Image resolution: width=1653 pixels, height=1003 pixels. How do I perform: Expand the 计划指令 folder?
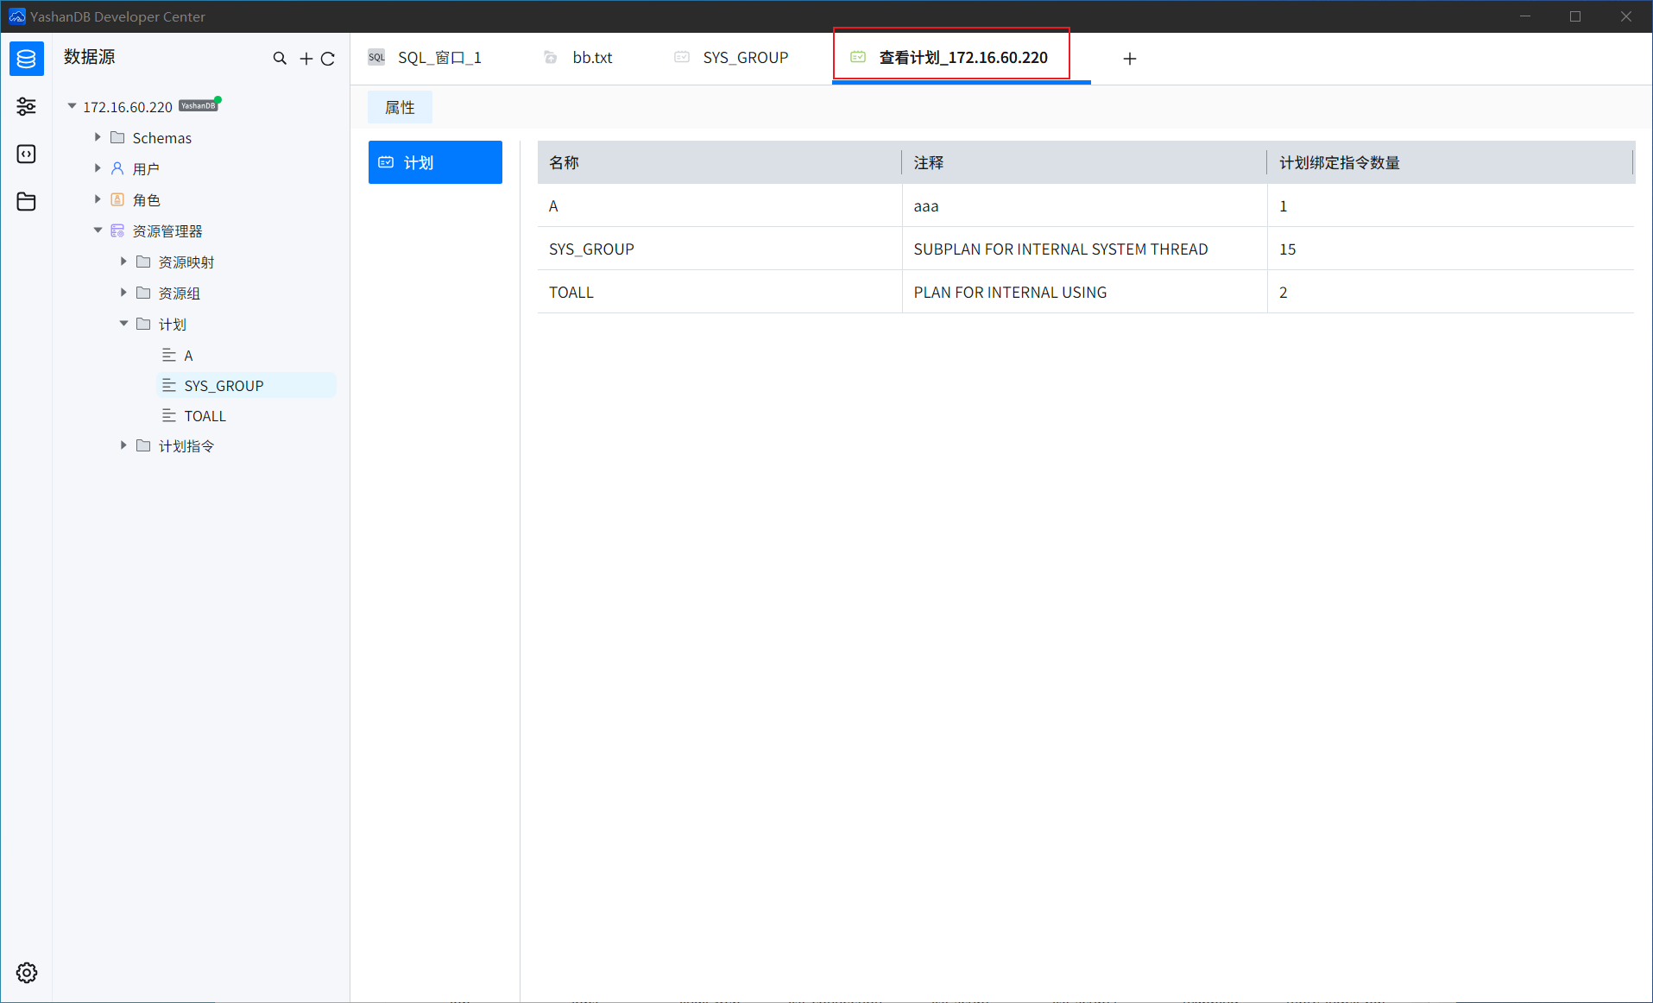[x=123, y=445]
